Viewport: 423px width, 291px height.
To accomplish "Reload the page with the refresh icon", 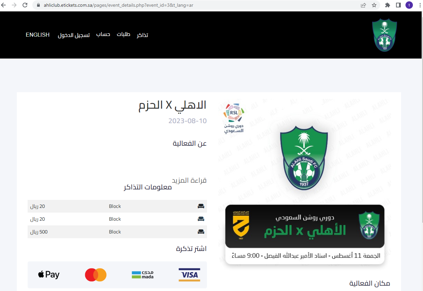I will click(25, 5).
